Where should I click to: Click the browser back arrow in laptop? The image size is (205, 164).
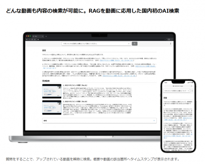click(x=27, y=39)
